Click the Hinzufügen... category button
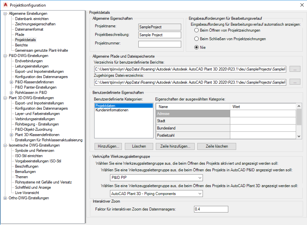The height and width of the screenshot is (225, 307). (x=108, y=146)
